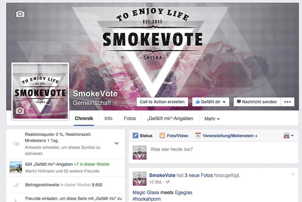Screen dimensions: 302x202
Task: Click the Foto/Video icon
Action: (162, 135)
